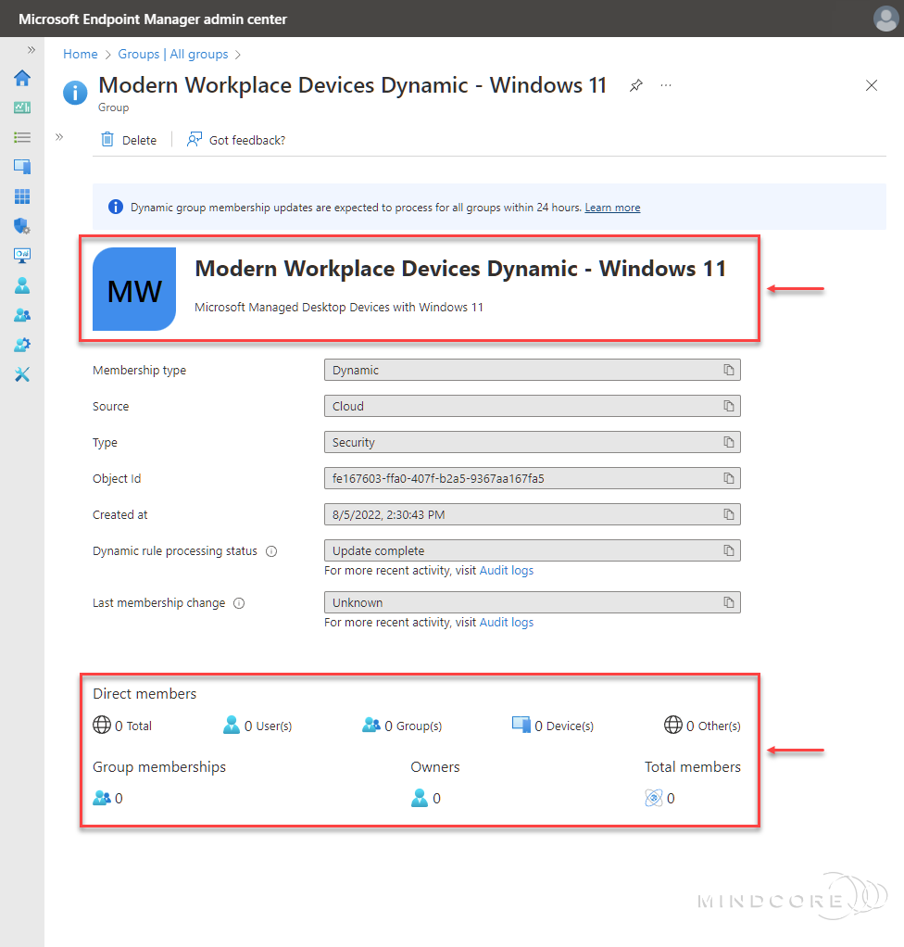Go to Home breadcrumb

80,55
